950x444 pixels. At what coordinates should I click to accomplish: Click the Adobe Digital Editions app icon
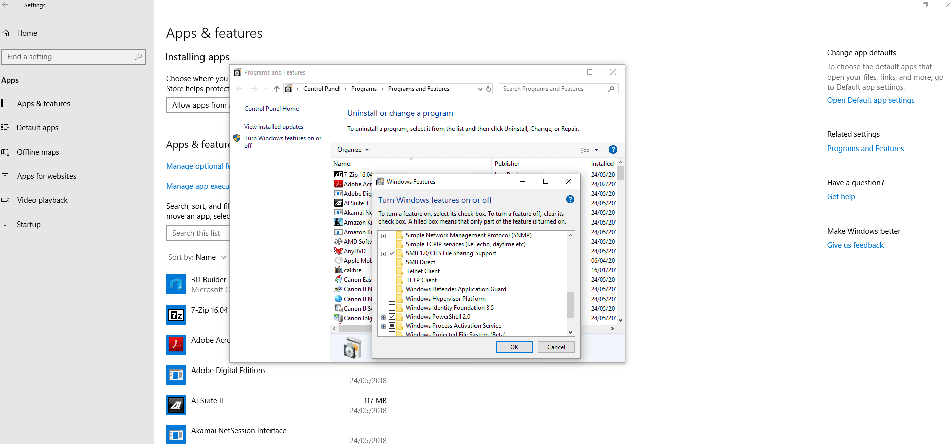[x=176, y=375]
